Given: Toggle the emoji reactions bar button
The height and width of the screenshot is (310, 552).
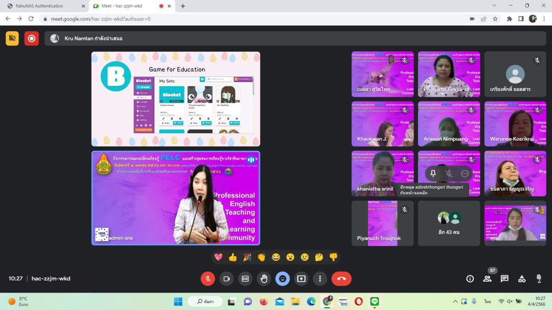Looking at the screenshot, I should (282, 278).
